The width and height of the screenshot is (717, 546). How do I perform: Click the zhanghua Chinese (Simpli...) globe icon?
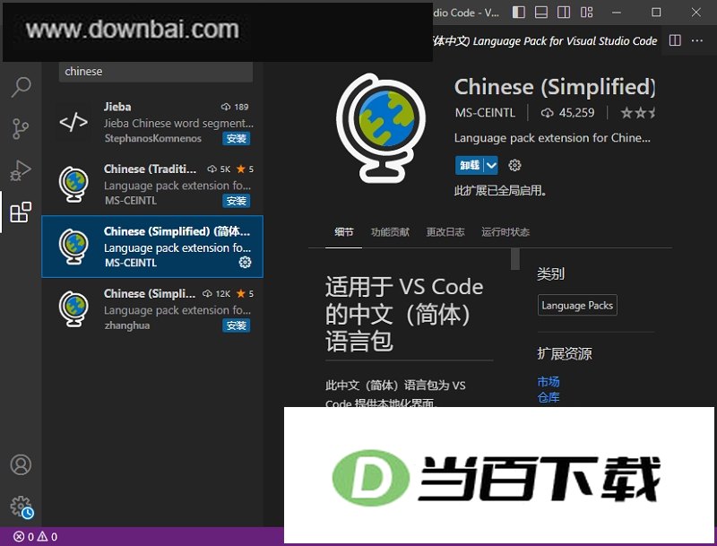coord(73,308)
